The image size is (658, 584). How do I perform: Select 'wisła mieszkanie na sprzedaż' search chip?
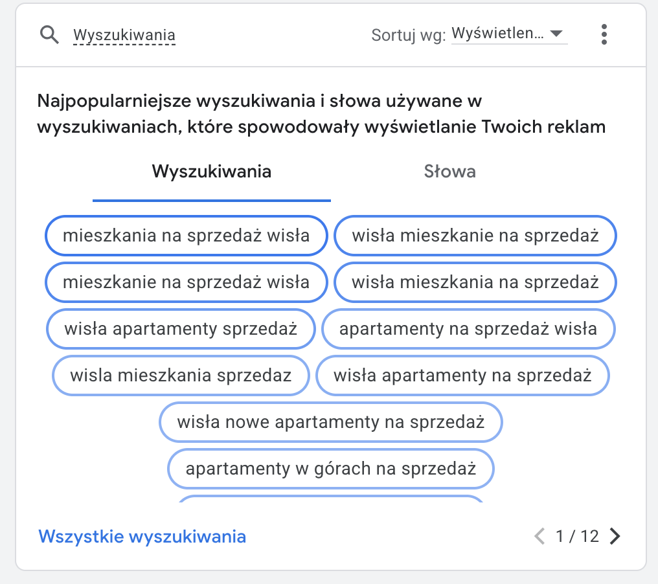click(475, 236)
